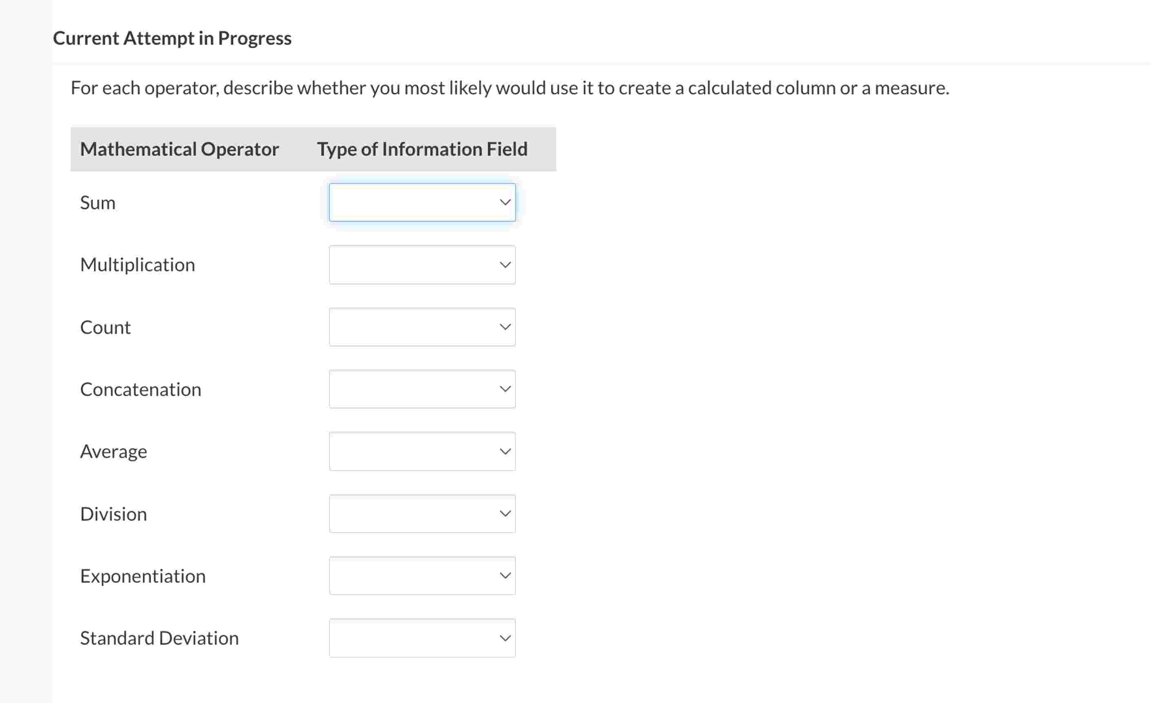
Task: Expand the Standard Deviation row dropdown
Action: (422, 638)
